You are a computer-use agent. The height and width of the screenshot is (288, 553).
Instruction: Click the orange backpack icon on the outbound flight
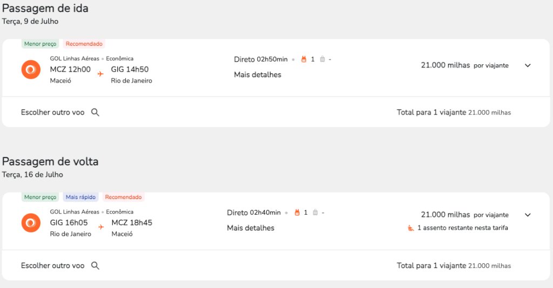click(x=304, y=59)
